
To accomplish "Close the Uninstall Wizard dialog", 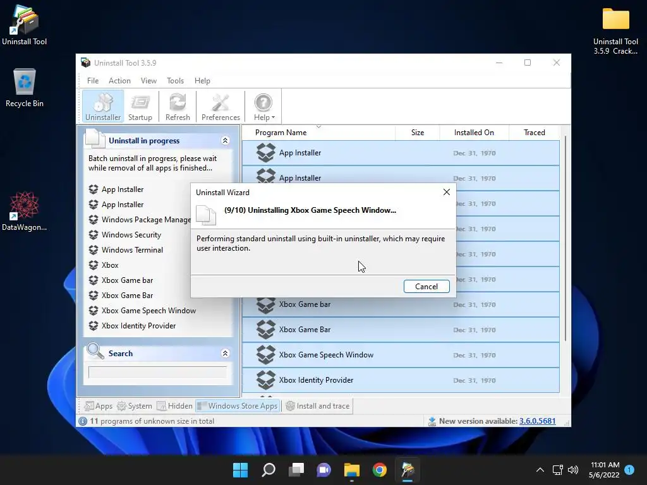I will click(x=447, y=192).
